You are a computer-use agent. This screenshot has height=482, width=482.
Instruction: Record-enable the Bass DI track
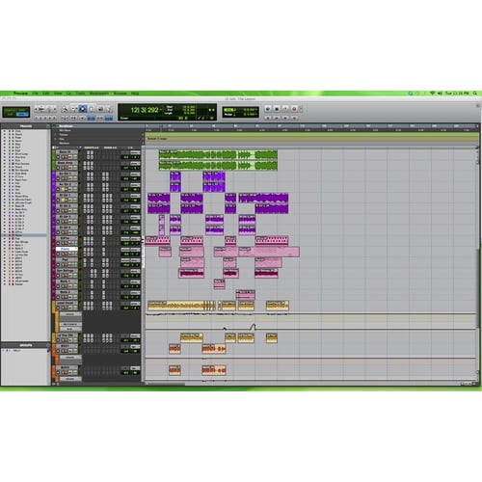coord(58,157)
